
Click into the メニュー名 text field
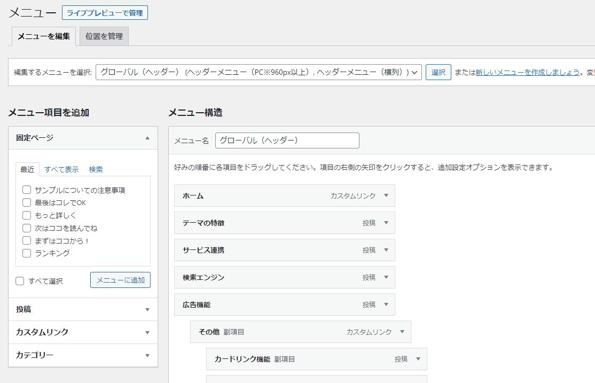[287, 140]
